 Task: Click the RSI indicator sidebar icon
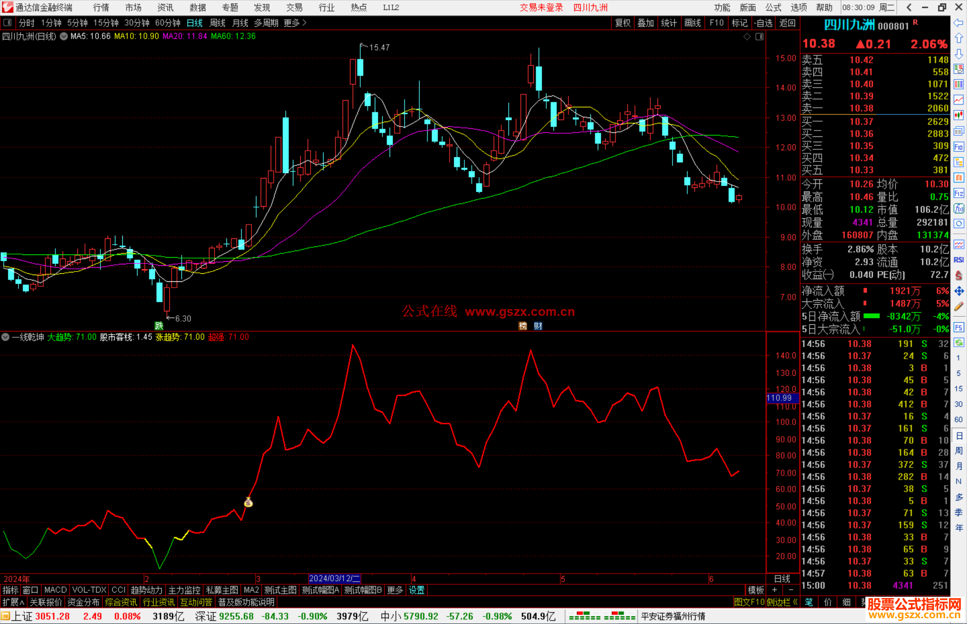pos(958,260)
